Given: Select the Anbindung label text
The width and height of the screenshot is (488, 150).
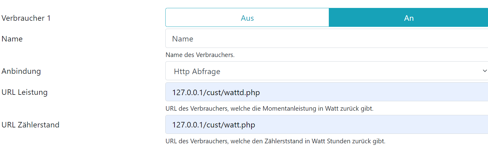Looking at the screenshot, I should [21, 71].
